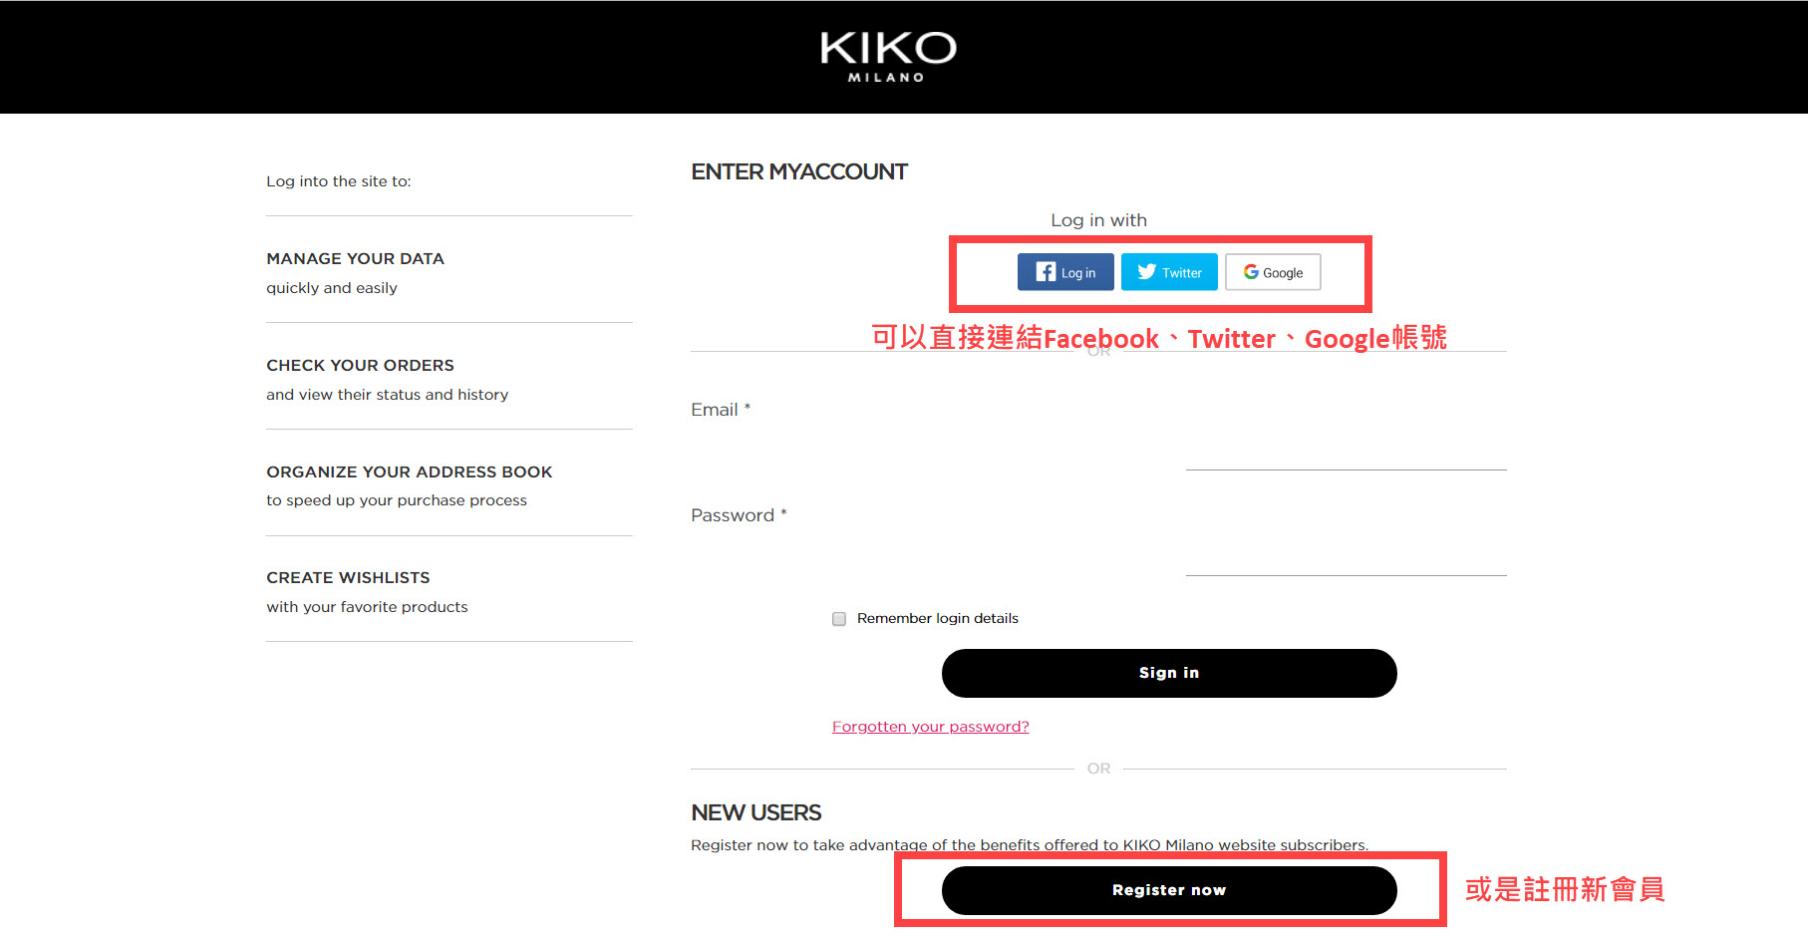Select 'Manage Your Data' in left list
The width and height of the screenshot is (1808, 937).
(355, 259)
